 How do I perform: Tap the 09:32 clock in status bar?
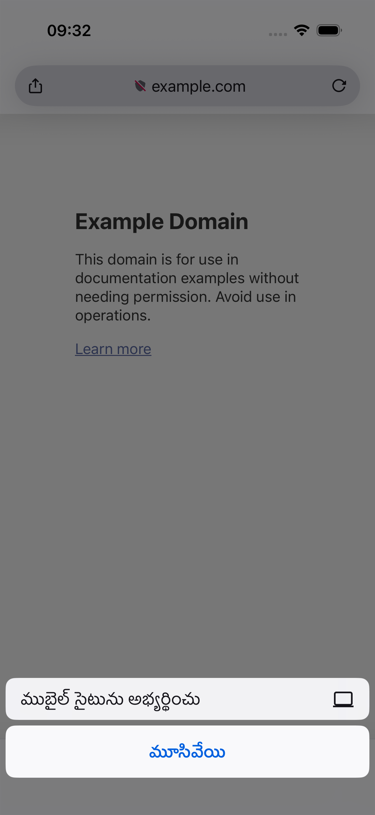(69, 31)
